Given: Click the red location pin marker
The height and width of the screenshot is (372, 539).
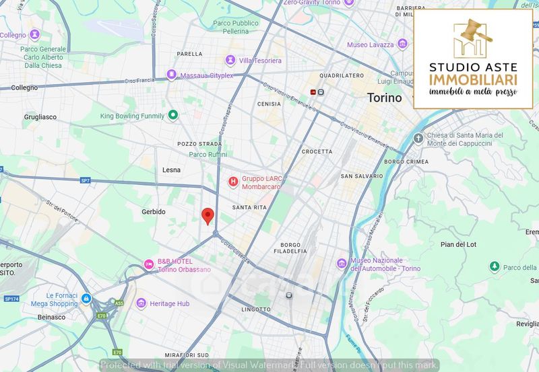Looking at the screenshot, I should [208, 216].
